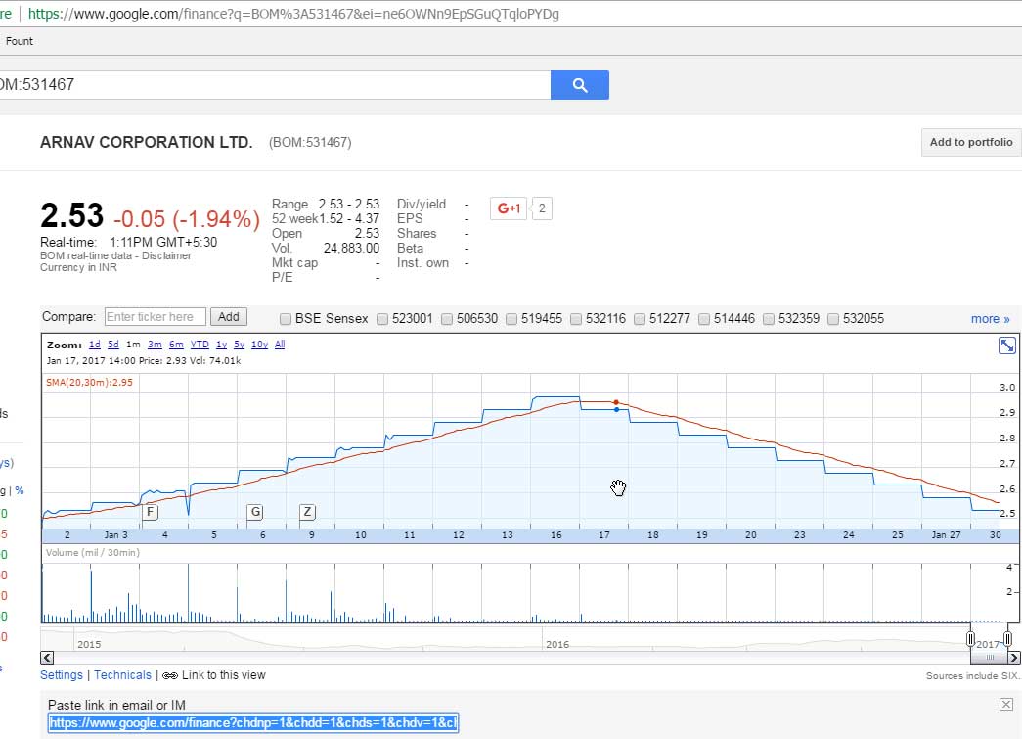Click the Vol. value 24,883.00

[x=351, y=248]
